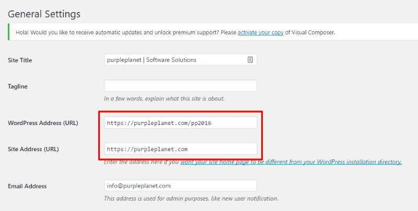Screen dimensions: 418x211
Task: Click the admin purposes description under email
Action: click(x=191, y=198)
